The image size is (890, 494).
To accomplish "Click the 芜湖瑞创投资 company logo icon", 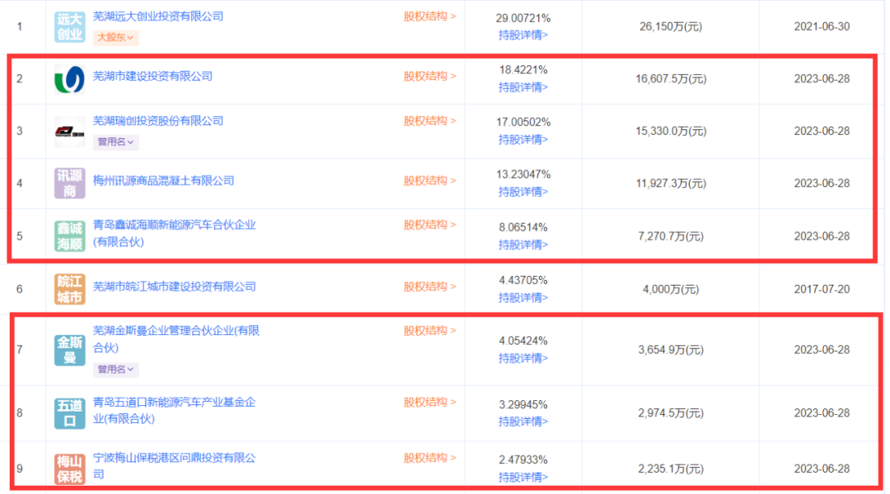I will coord(69,132).
